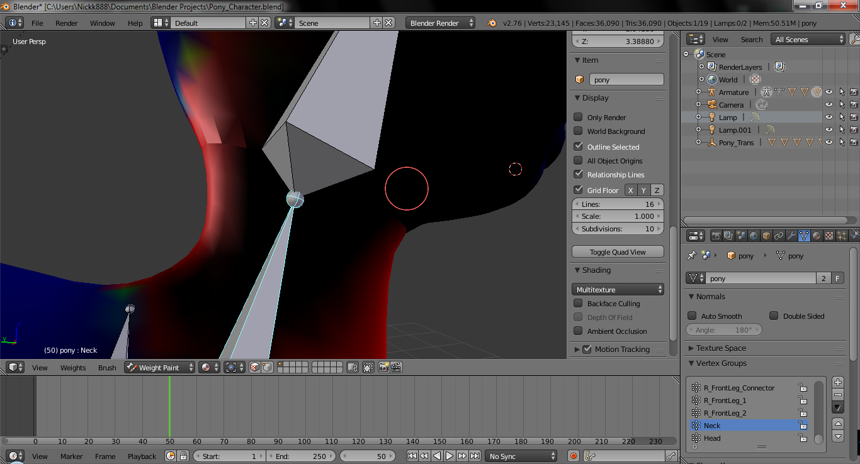Open the Material properties tab sphere icon

[817, 236]
